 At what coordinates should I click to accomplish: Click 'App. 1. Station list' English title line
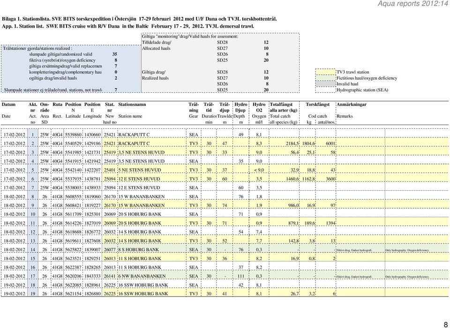[x=128, y=26]
